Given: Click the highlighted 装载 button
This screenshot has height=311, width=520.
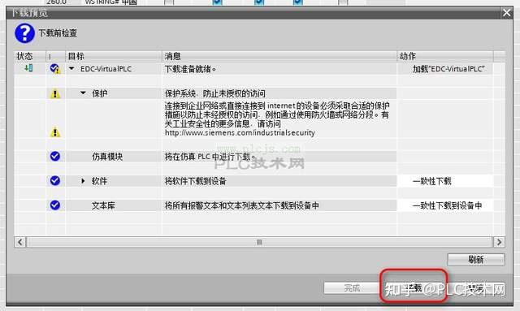Looking at the screenshot, I should [x=414, y=287].
